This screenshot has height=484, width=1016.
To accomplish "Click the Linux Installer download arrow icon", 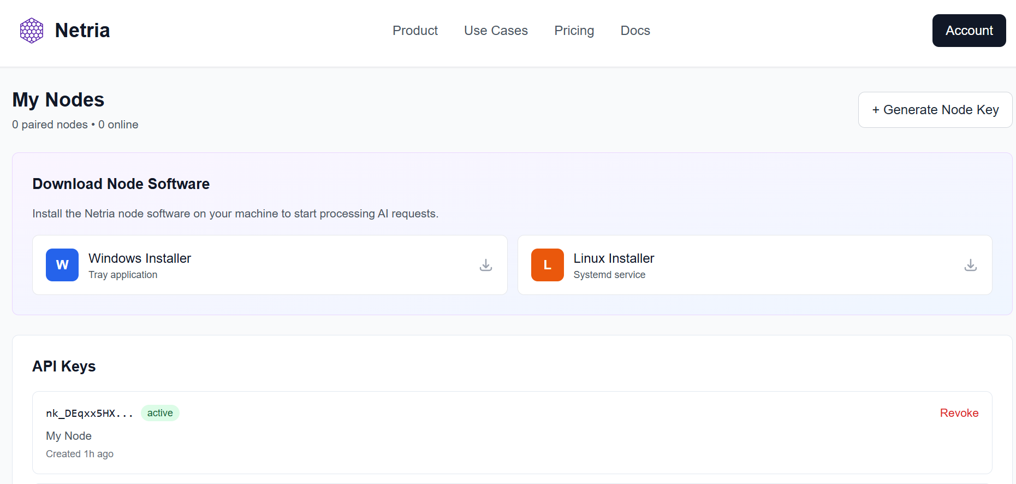I will coord(970,265).
